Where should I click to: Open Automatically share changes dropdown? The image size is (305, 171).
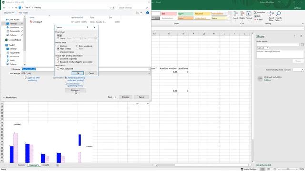coord(298,70)
